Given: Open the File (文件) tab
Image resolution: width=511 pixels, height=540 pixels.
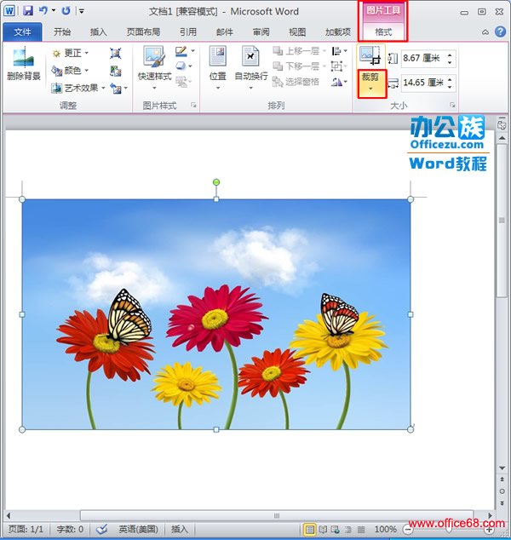Looking at the screenshot, I should (x=22, y=32).
